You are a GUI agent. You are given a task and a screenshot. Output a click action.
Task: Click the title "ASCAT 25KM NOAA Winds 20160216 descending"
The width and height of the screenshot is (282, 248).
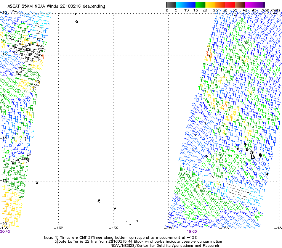point(56,6)
